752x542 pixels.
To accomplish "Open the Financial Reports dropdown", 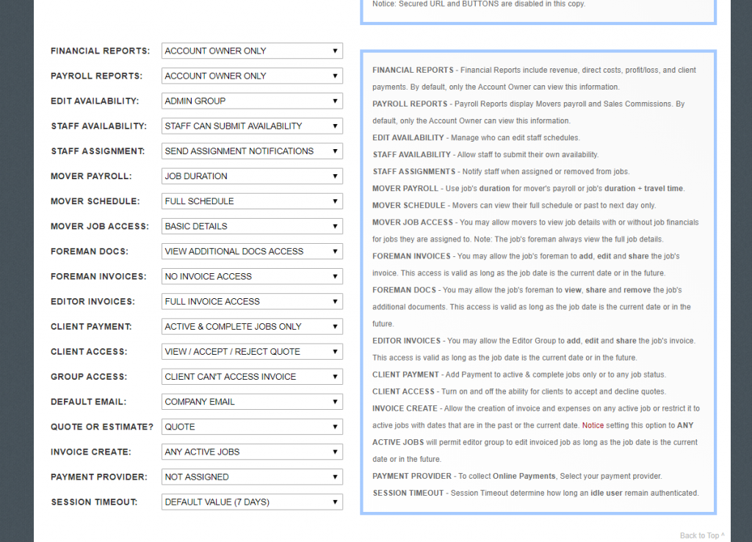I will [x=252, y=51].
